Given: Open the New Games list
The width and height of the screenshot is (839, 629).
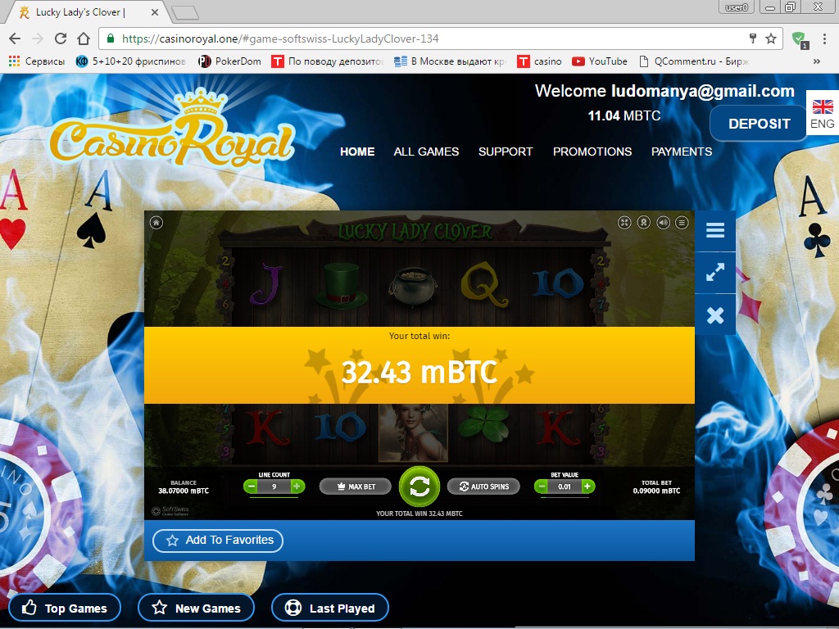Looking at the screenshot, I should tap(196, 609).
